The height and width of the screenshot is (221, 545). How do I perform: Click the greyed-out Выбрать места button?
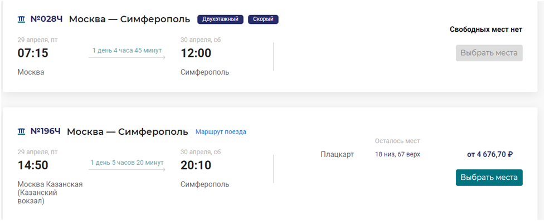489,53
